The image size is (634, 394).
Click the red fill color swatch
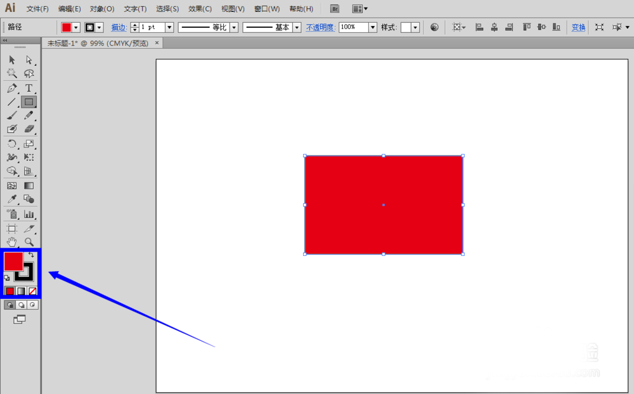[x=14, y=262]
